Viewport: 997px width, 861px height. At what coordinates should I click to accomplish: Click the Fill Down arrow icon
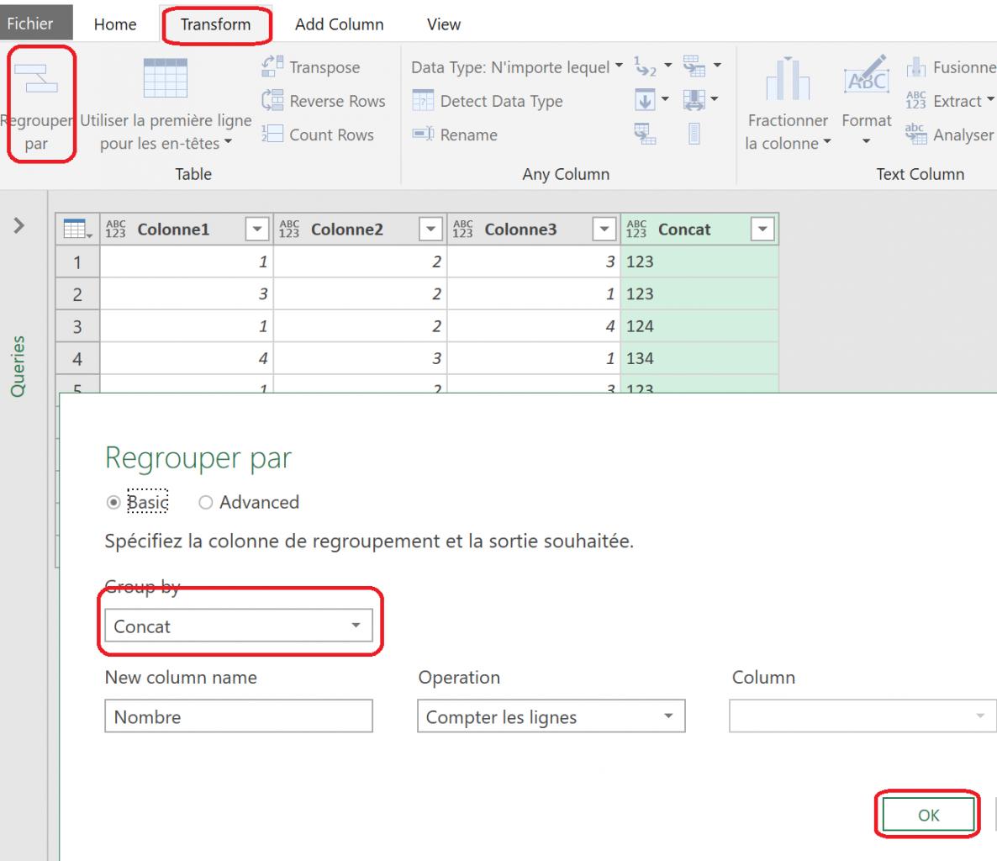tap(645, 100)
